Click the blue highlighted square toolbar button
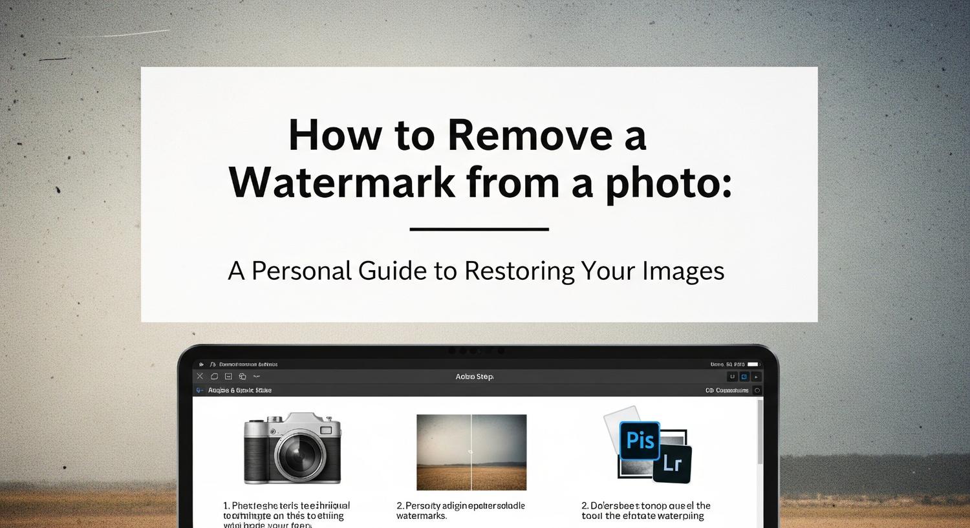The width and height of the screenshot is (970, 528). click(744, 377)
